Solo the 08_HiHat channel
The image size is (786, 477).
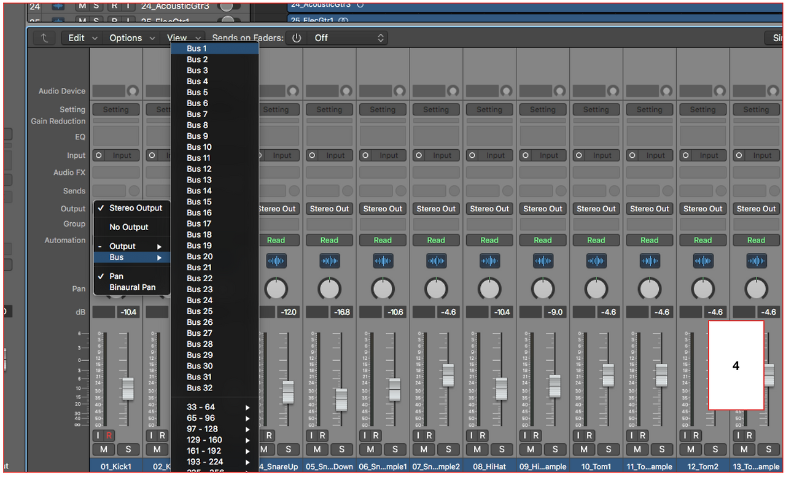click(x=502, y=449)
